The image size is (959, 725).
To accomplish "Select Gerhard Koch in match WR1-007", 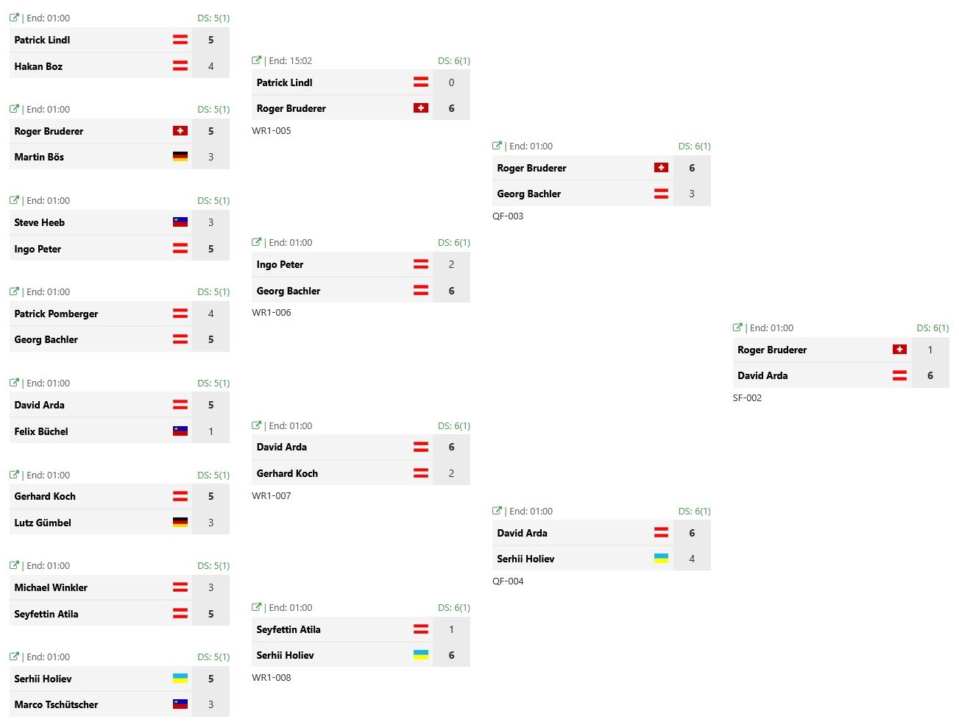I will point(287,473).
